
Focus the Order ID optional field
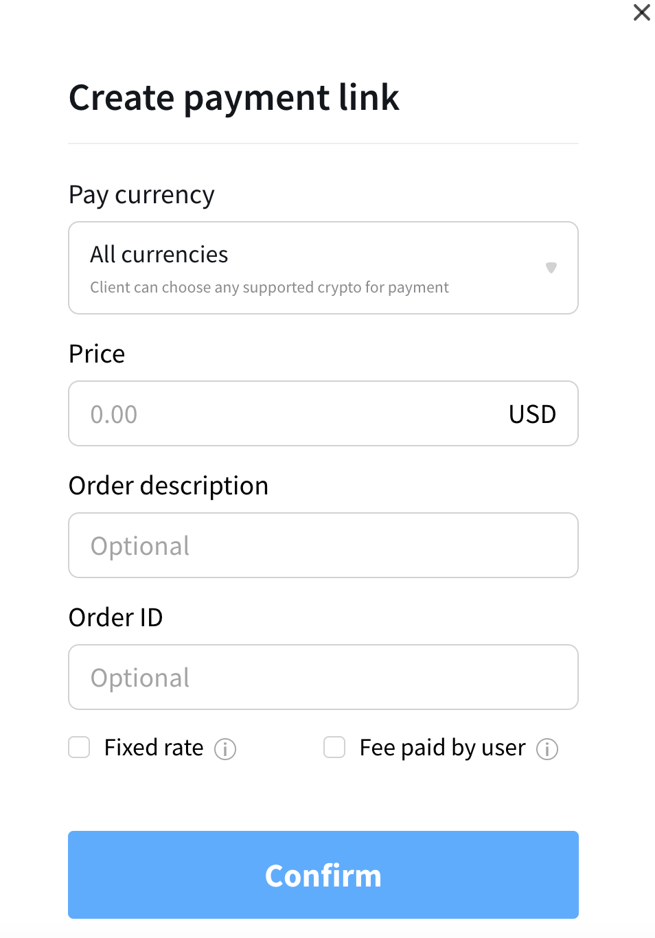(x=323, y=677)
